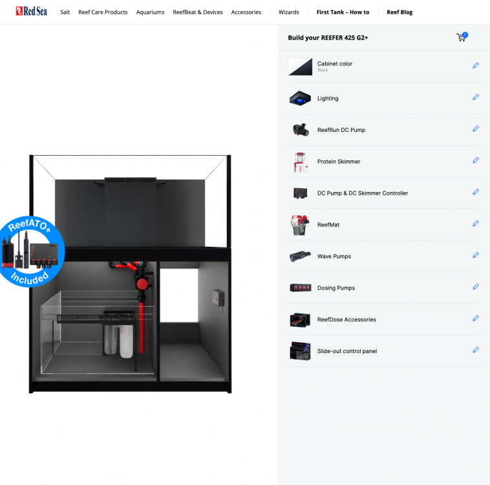The image size is (490, 485).
Task: Edit the ReefRun DC Pump selection
Action: pyautogui.click(x=475, y=129)
